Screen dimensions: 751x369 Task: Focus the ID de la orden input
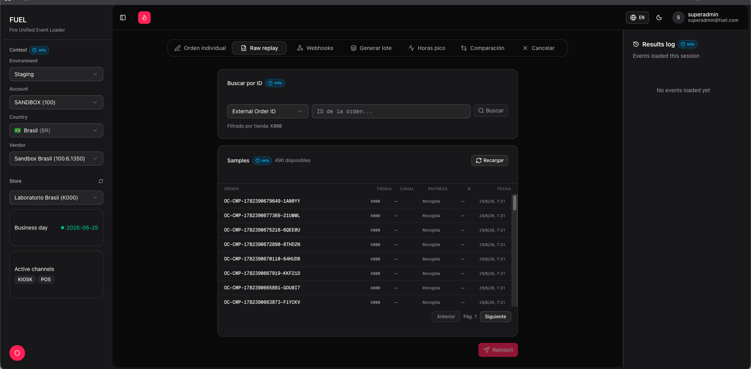coord(391,111)
